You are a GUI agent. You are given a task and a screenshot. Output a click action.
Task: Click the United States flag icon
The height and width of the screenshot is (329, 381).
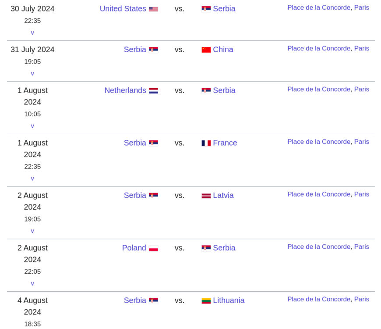click(153, 9)
